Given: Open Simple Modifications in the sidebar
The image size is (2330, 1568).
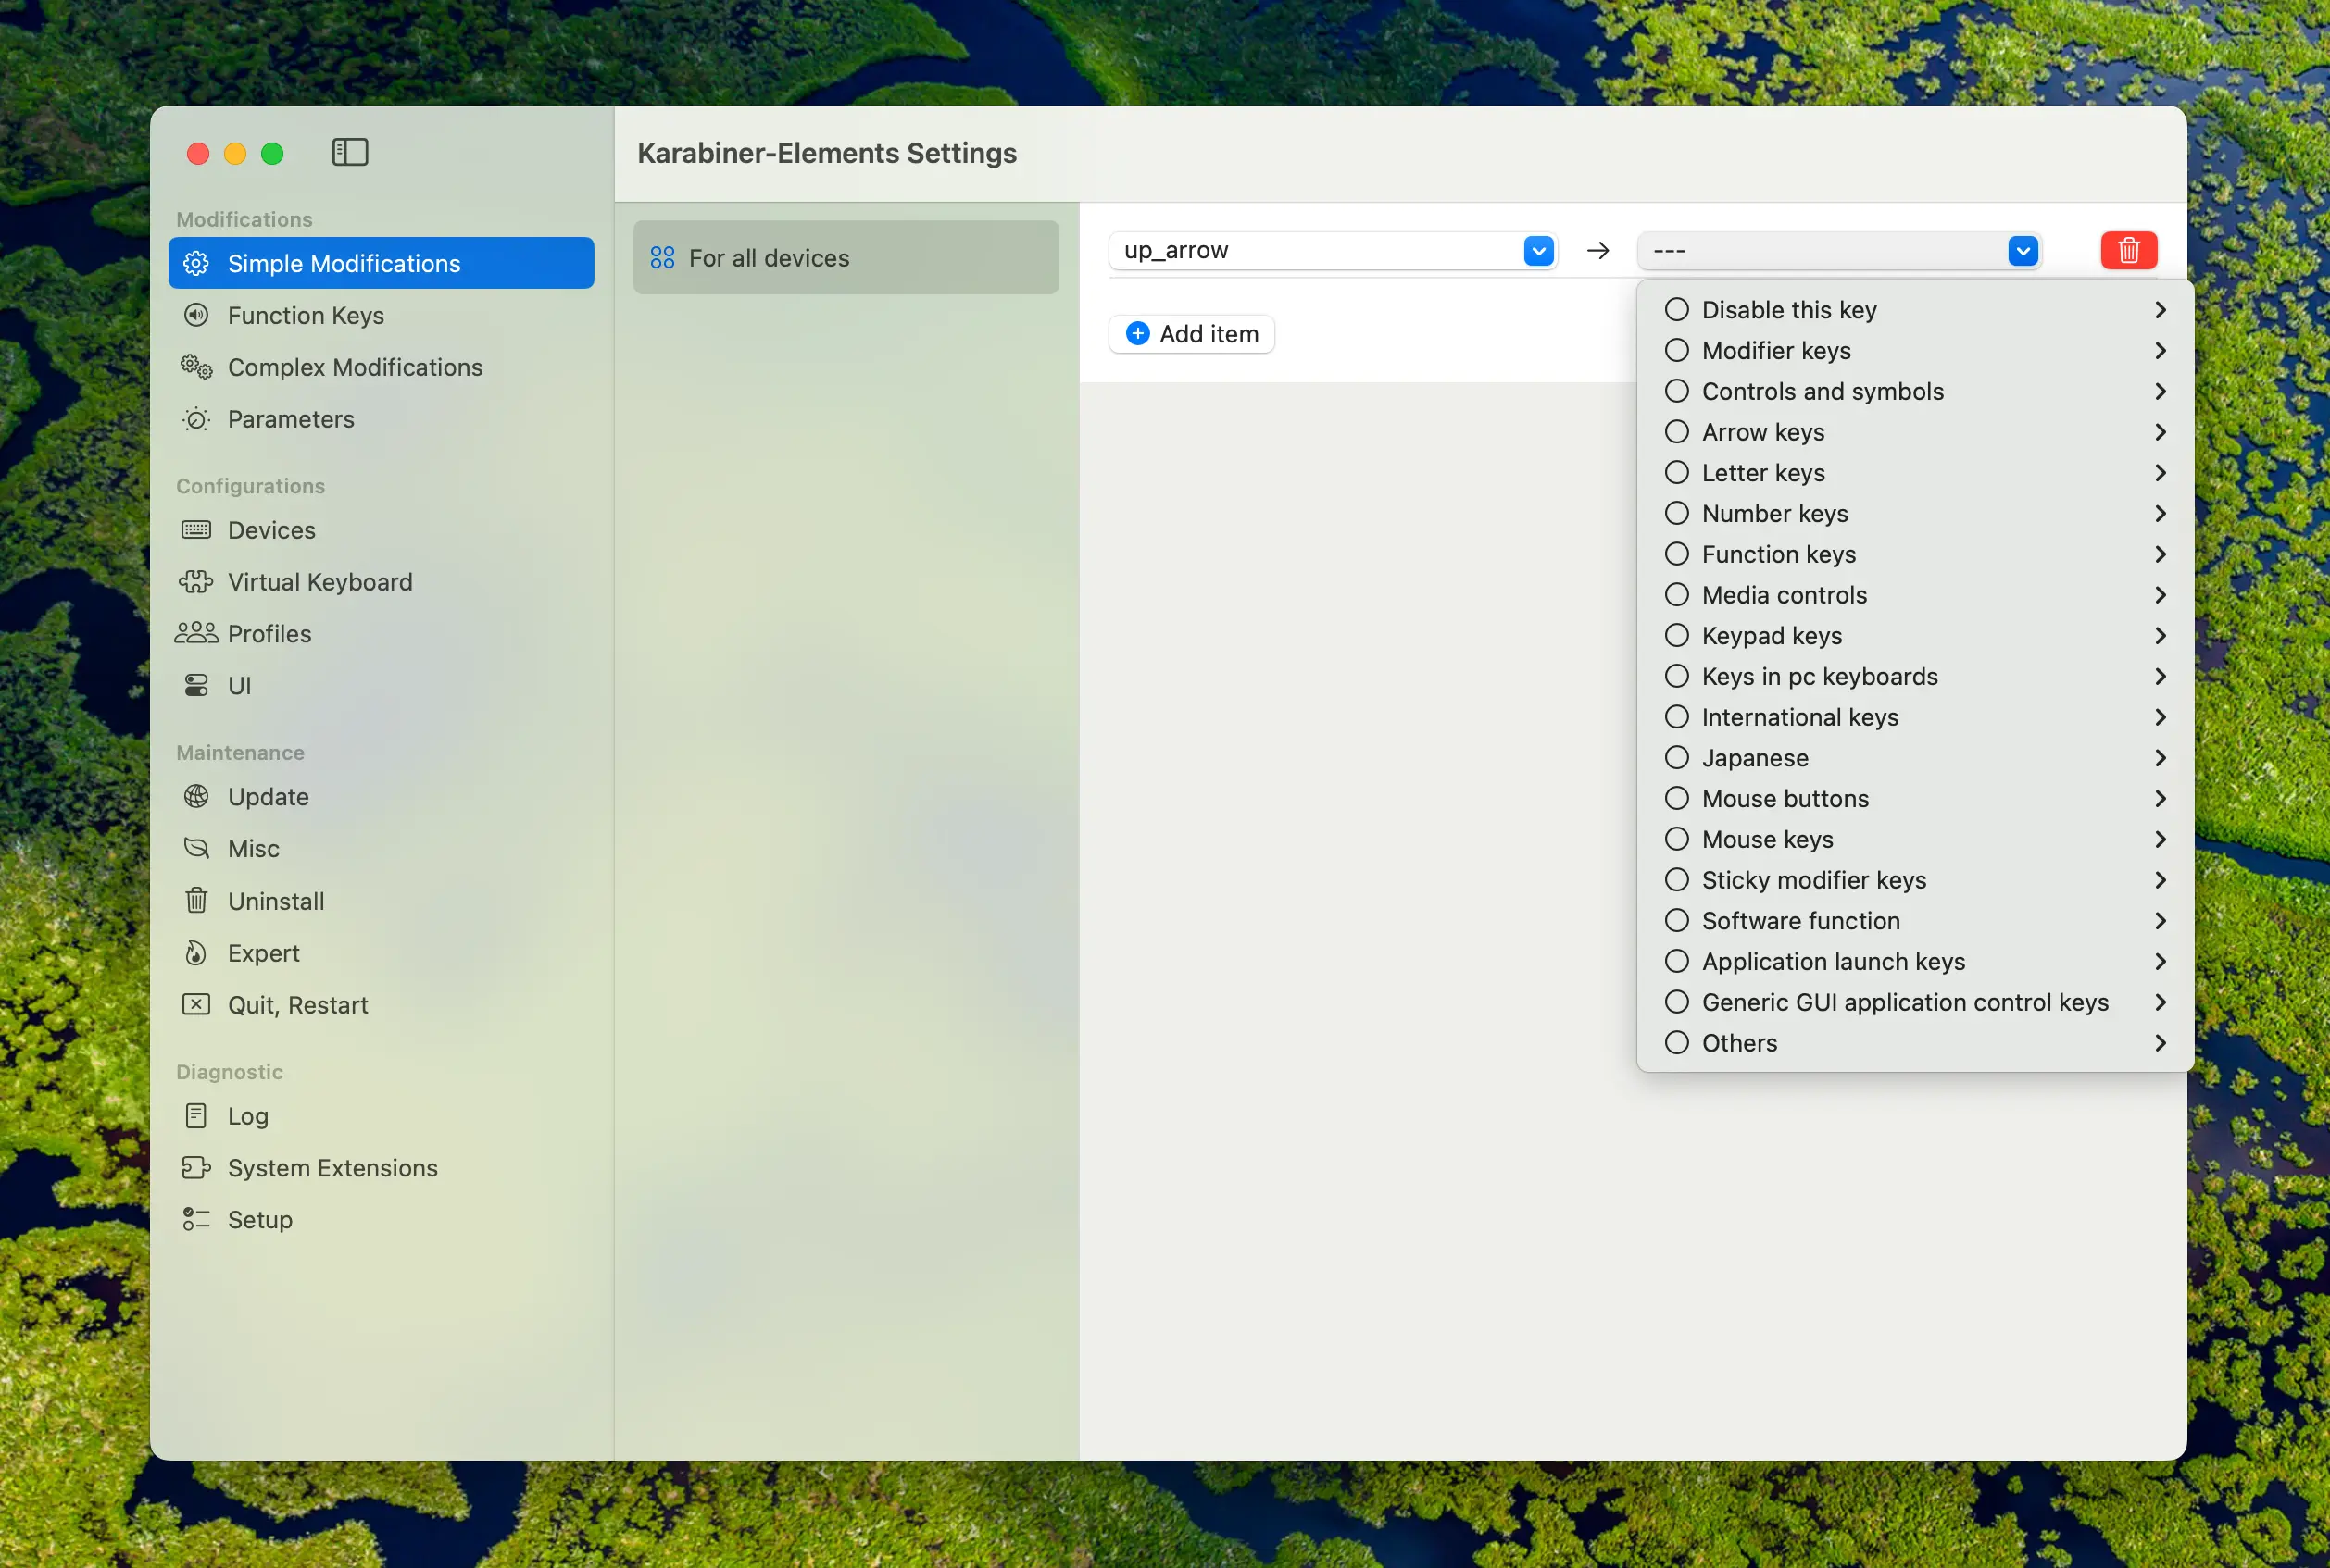Looking at the screenshot, I should pos(382,263).
